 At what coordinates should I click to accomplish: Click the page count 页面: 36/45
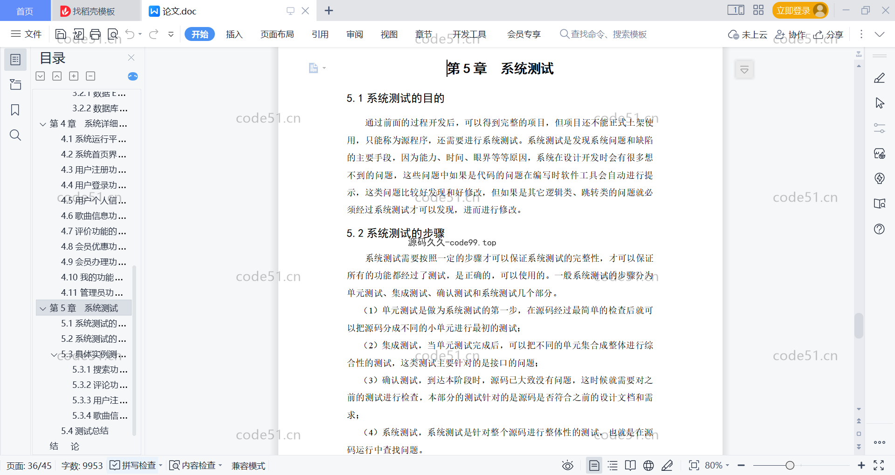(29, 466)
